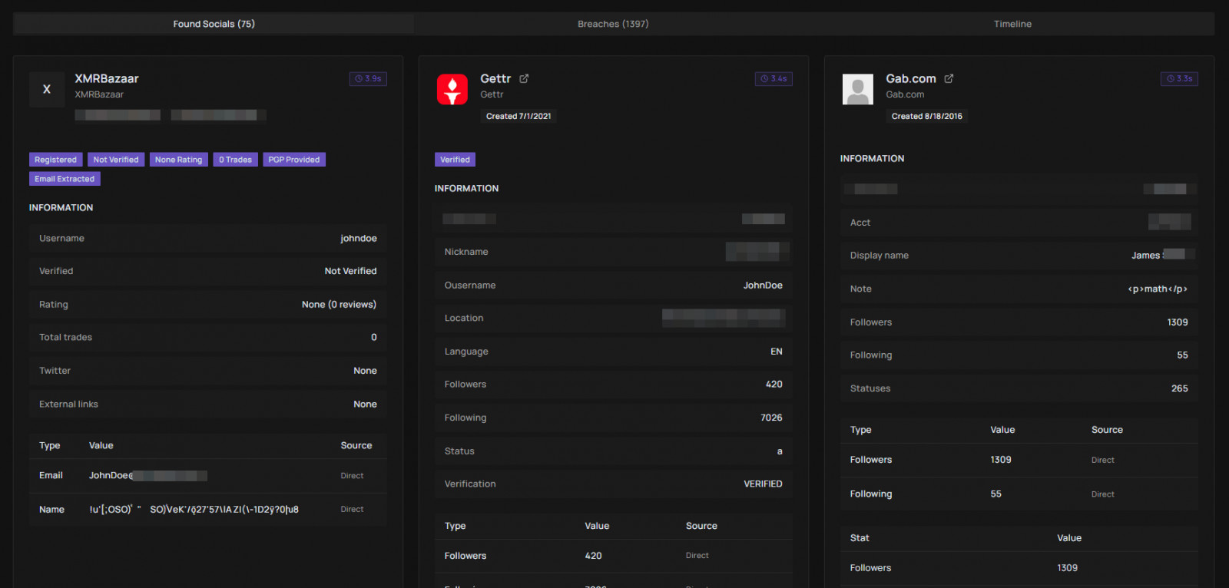Switch to the Breaches (1397) tab
The image size is (1229, 588).
[613, 24]
